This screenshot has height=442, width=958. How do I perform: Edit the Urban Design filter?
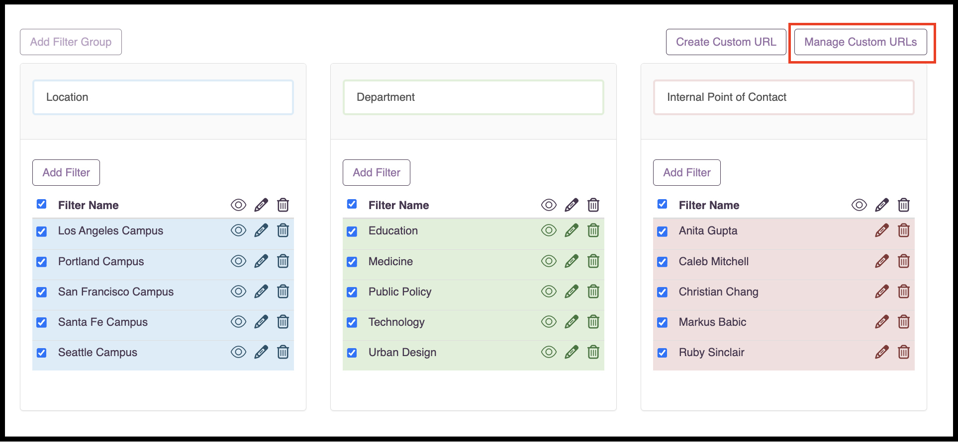click(x=571, y=352)
